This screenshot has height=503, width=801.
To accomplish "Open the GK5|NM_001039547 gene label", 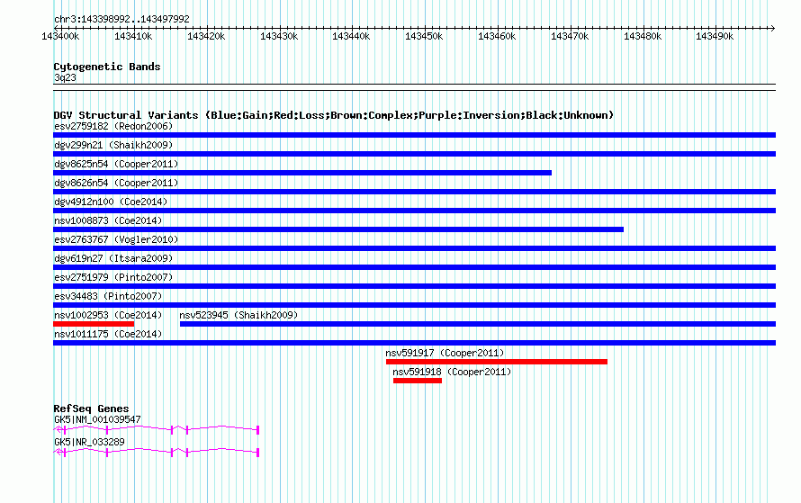I will coord(97,419).
